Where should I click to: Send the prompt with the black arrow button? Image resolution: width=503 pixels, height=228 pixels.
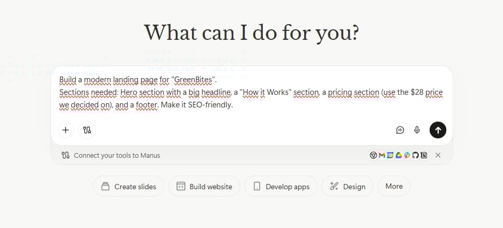(438, 130)
